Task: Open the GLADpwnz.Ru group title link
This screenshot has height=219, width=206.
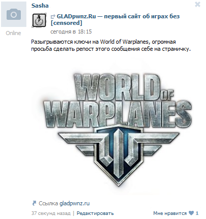Action: (115, 20)
